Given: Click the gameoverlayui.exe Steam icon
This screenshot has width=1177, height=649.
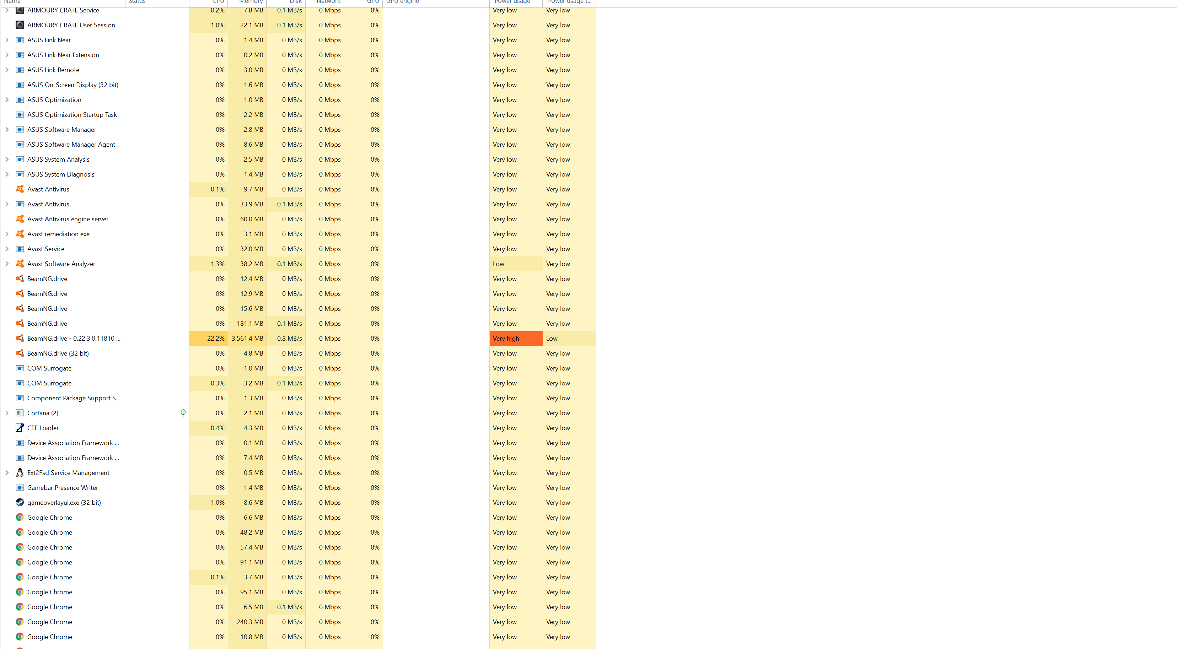Looking at the screenshot, I should [20, 502].
